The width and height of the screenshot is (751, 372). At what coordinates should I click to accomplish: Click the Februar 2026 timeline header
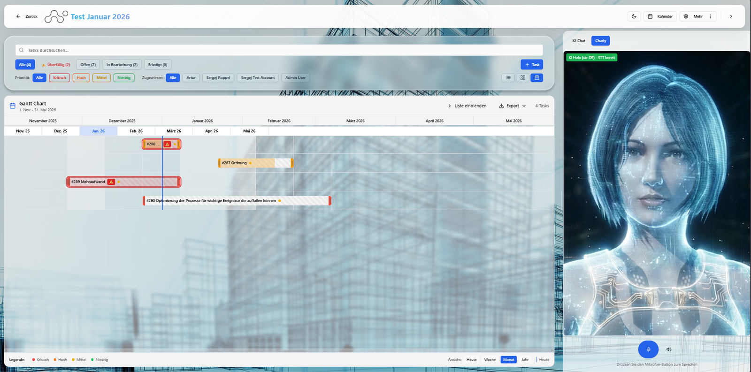coord(279,121)
